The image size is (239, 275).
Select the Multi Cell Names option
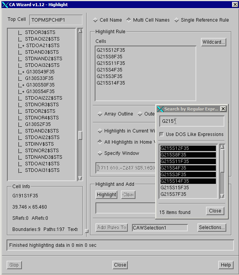[129, 20]
